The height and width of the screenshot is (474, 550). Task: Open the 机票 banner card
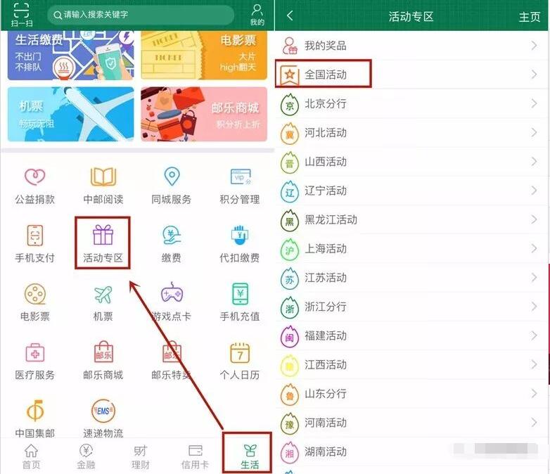coord(70,114)
